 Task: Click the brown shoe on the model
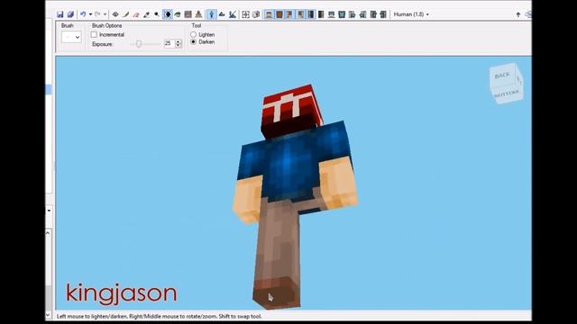pos(276,292)
